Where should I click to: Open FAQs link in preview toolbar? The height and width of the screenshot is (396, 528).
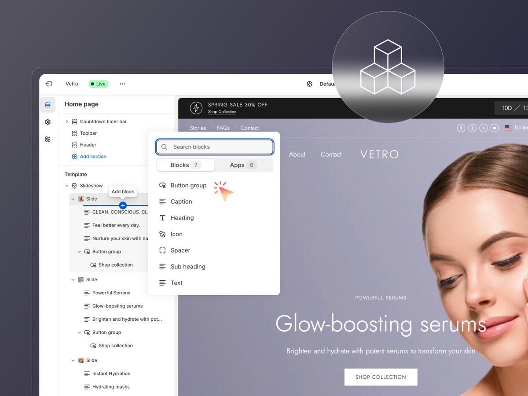pos(223,128)
